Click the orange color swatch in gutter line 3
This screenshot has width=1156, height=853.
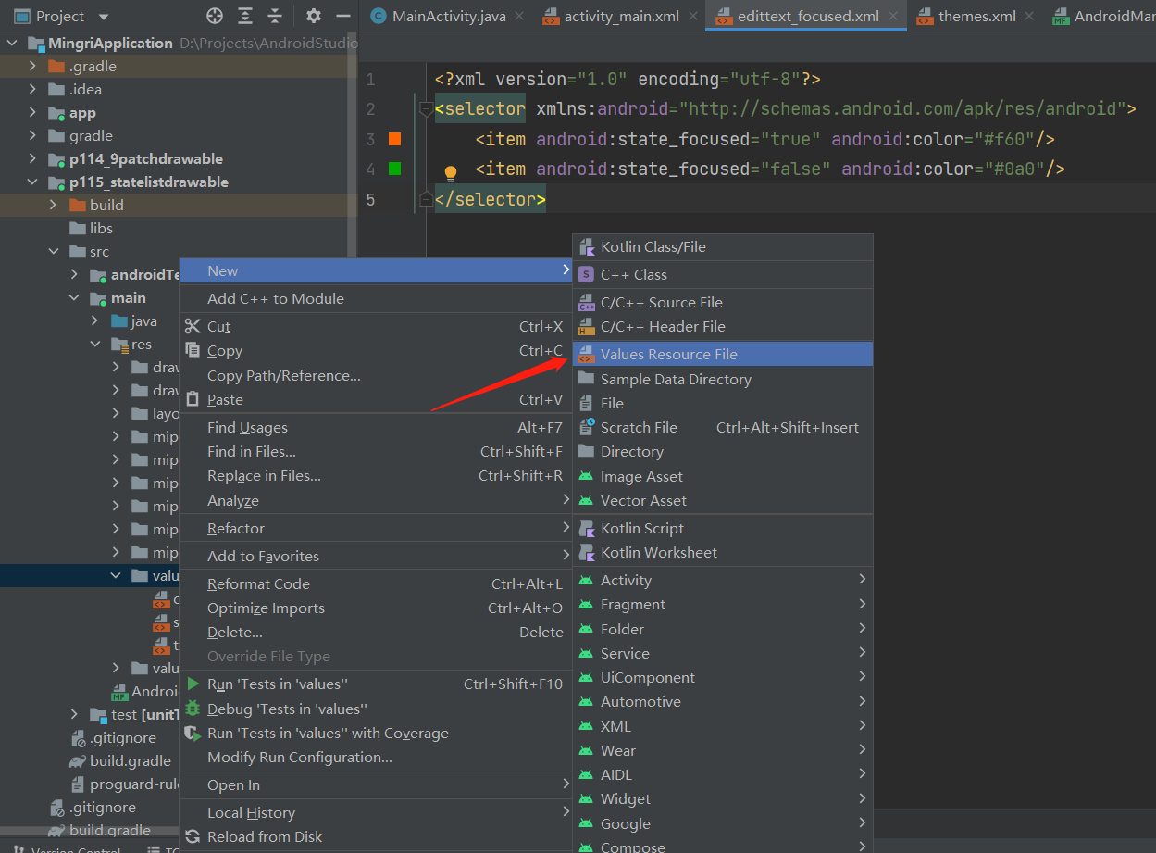[394, 139]
